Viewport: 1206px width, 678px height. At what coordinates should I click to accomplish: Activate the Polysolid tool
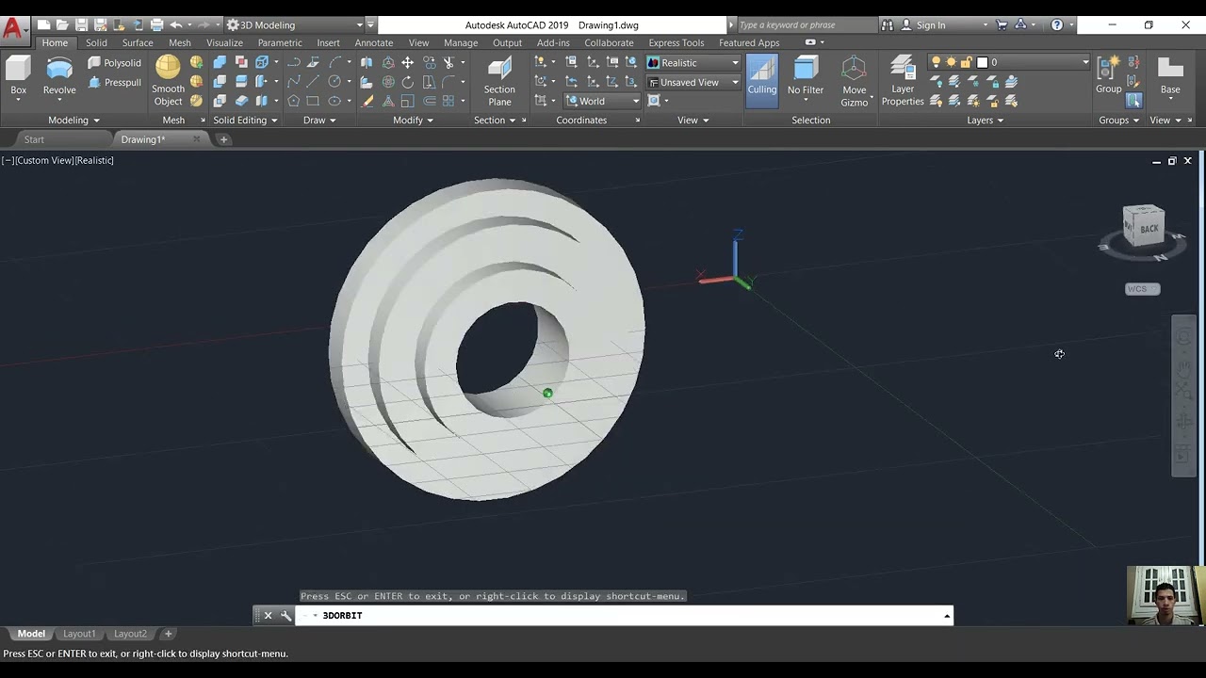(x=114, y=63)
